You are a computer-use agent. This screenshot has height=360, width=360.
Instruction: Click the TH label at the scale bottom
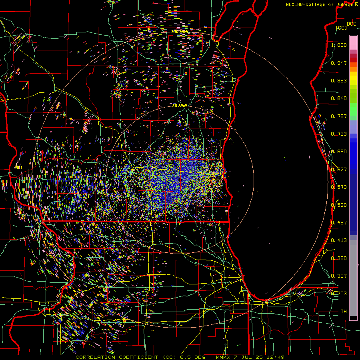344,312
